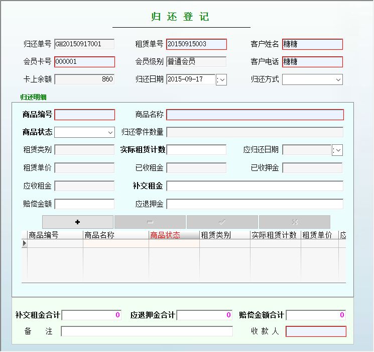
Task: Click the 商品名称 grid column header
Action: click(116, 235)
